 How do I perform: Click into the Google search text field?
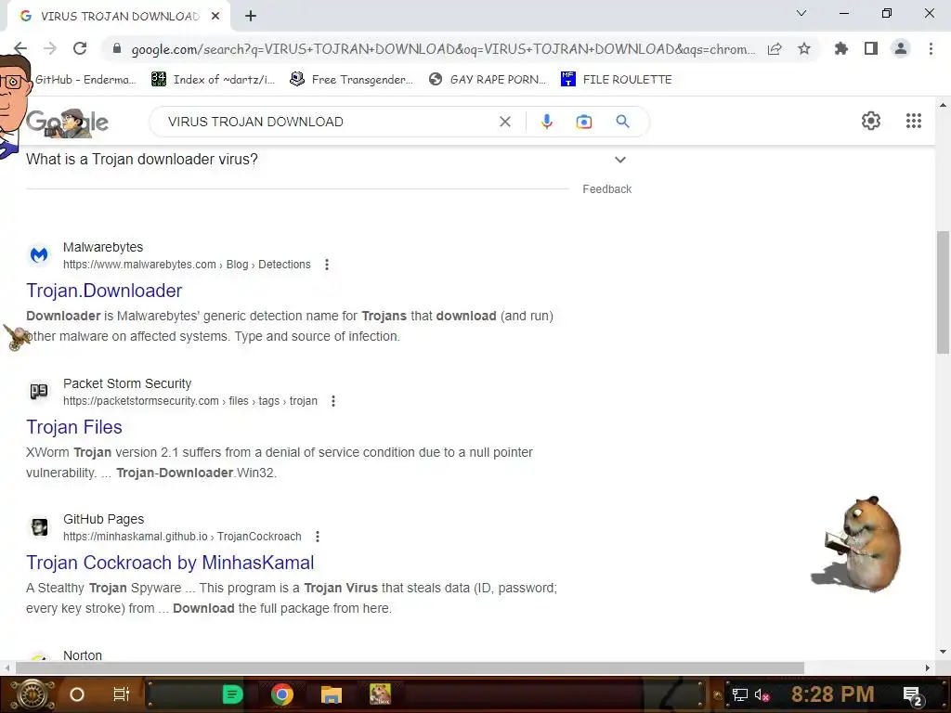(x=328, y=122)
